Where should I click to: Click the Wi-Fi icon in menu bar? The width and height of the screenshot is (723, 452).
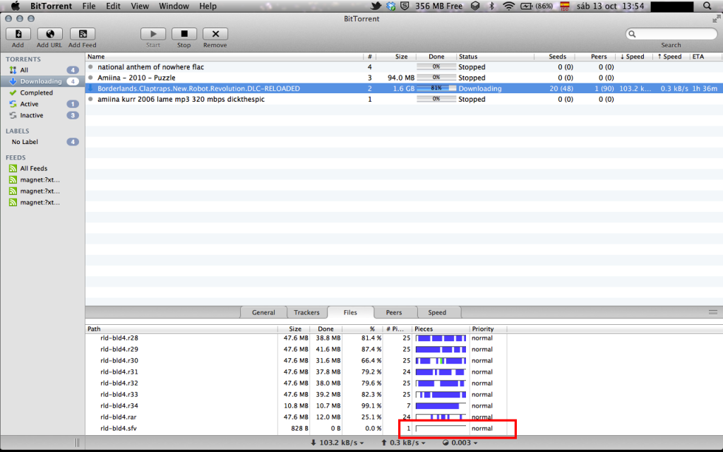tap(508, 6)
